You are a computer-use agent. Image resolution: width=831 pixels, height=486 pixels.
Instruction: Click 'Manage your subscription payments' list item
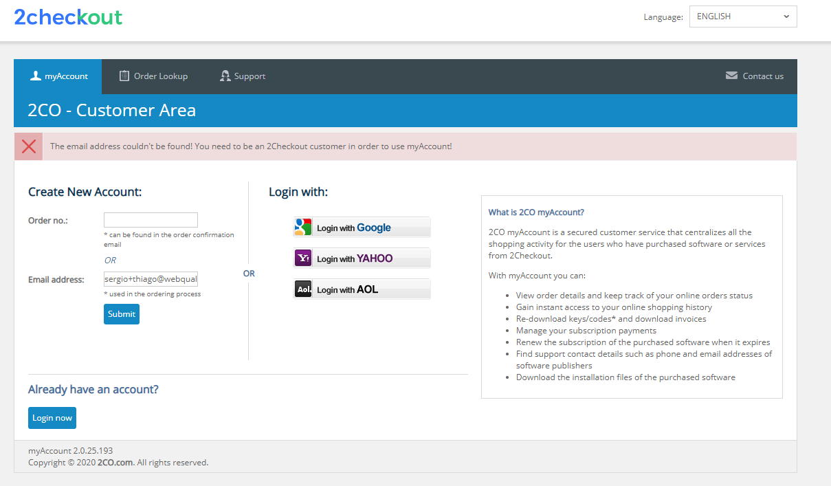tap(586, 331)
